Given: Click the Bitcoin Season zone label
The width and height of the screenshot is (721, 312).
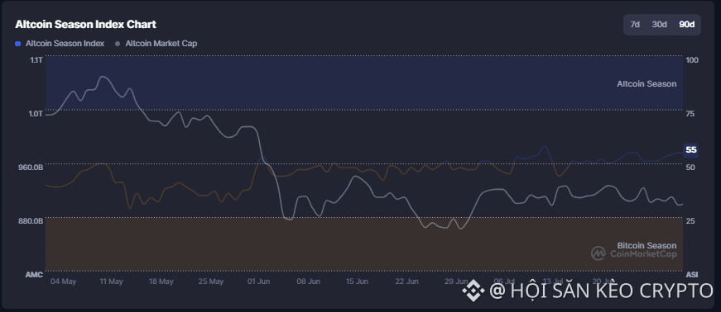Looking at the screenshot, I should [x=646, y=245].
